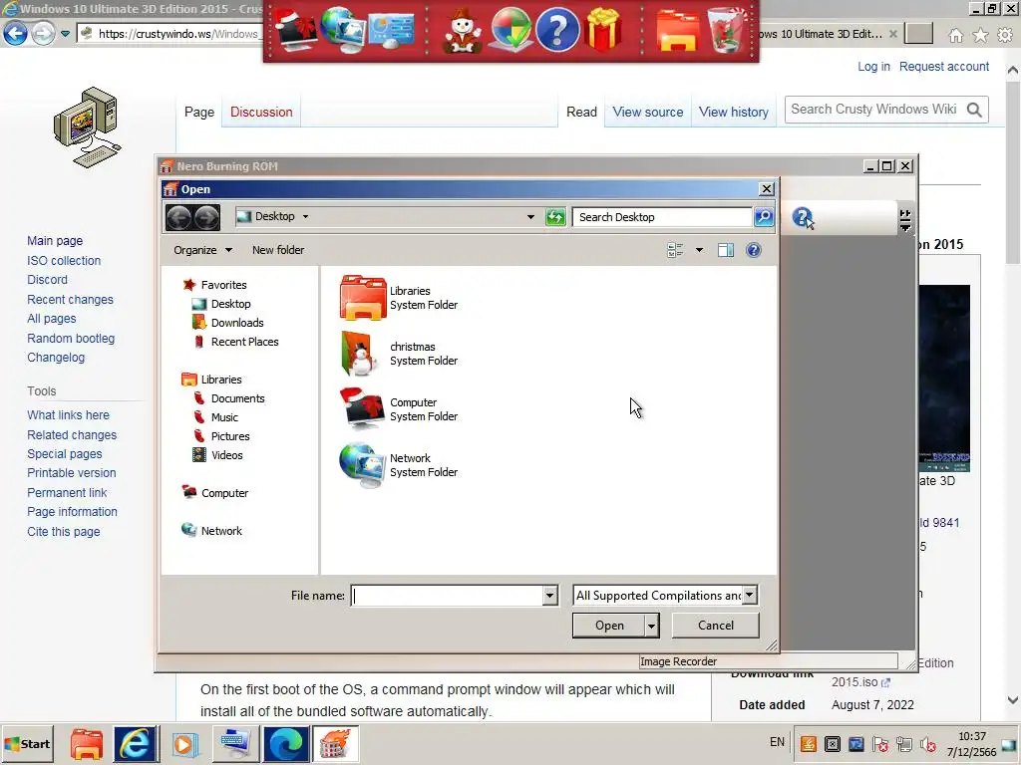This screenshot has width=1021, height=765.
Task: Switch to the Page tab
Action: pos(199,112)
